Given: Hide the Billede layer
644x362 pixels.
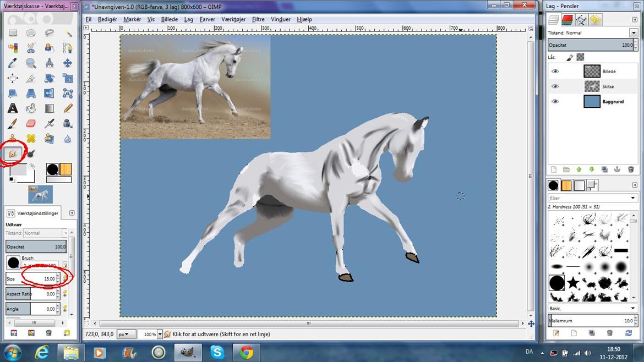Looking at the screenshot, I should 555,72.
